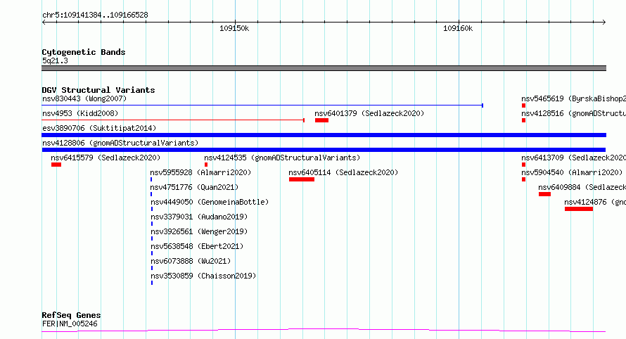626x339 pixels.
Task: Click the nsv5465619 (ByrskaBishop) label
Action: click(573, 98)
